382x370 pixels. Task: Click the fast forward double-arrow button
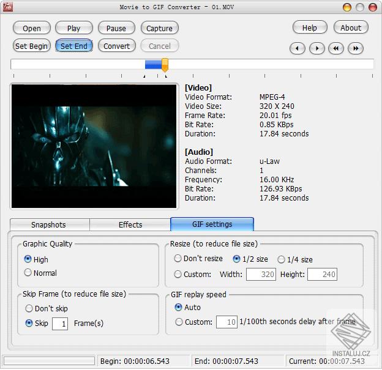356,48
